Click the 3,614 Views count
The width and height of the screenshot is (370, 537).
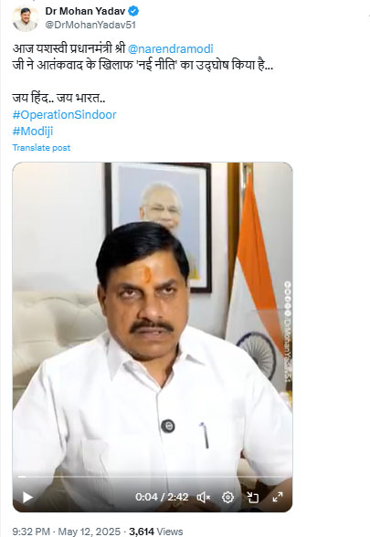(156, 532)
